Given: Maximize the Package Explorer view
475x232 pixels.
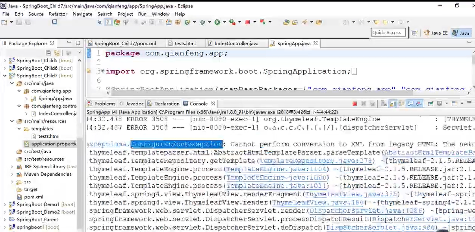Looking at the screenshot, I should tap(78, 43).
